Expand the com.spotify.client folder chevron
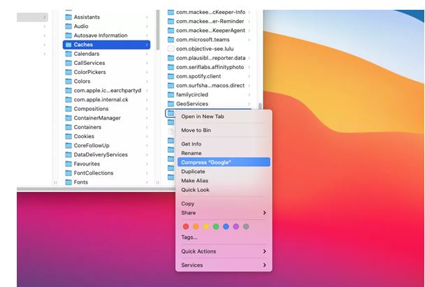The height and width of the screenshot is (287, 425). click(249, 76)
